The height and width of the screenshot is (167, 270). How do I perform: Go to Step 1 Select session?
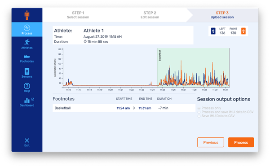coord(78,15)
